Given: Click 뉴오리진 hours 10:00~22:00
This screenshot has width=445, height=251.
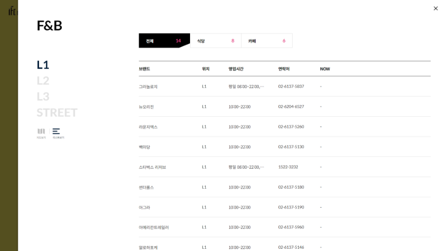Looking at the screenshot, I should 239,107.
